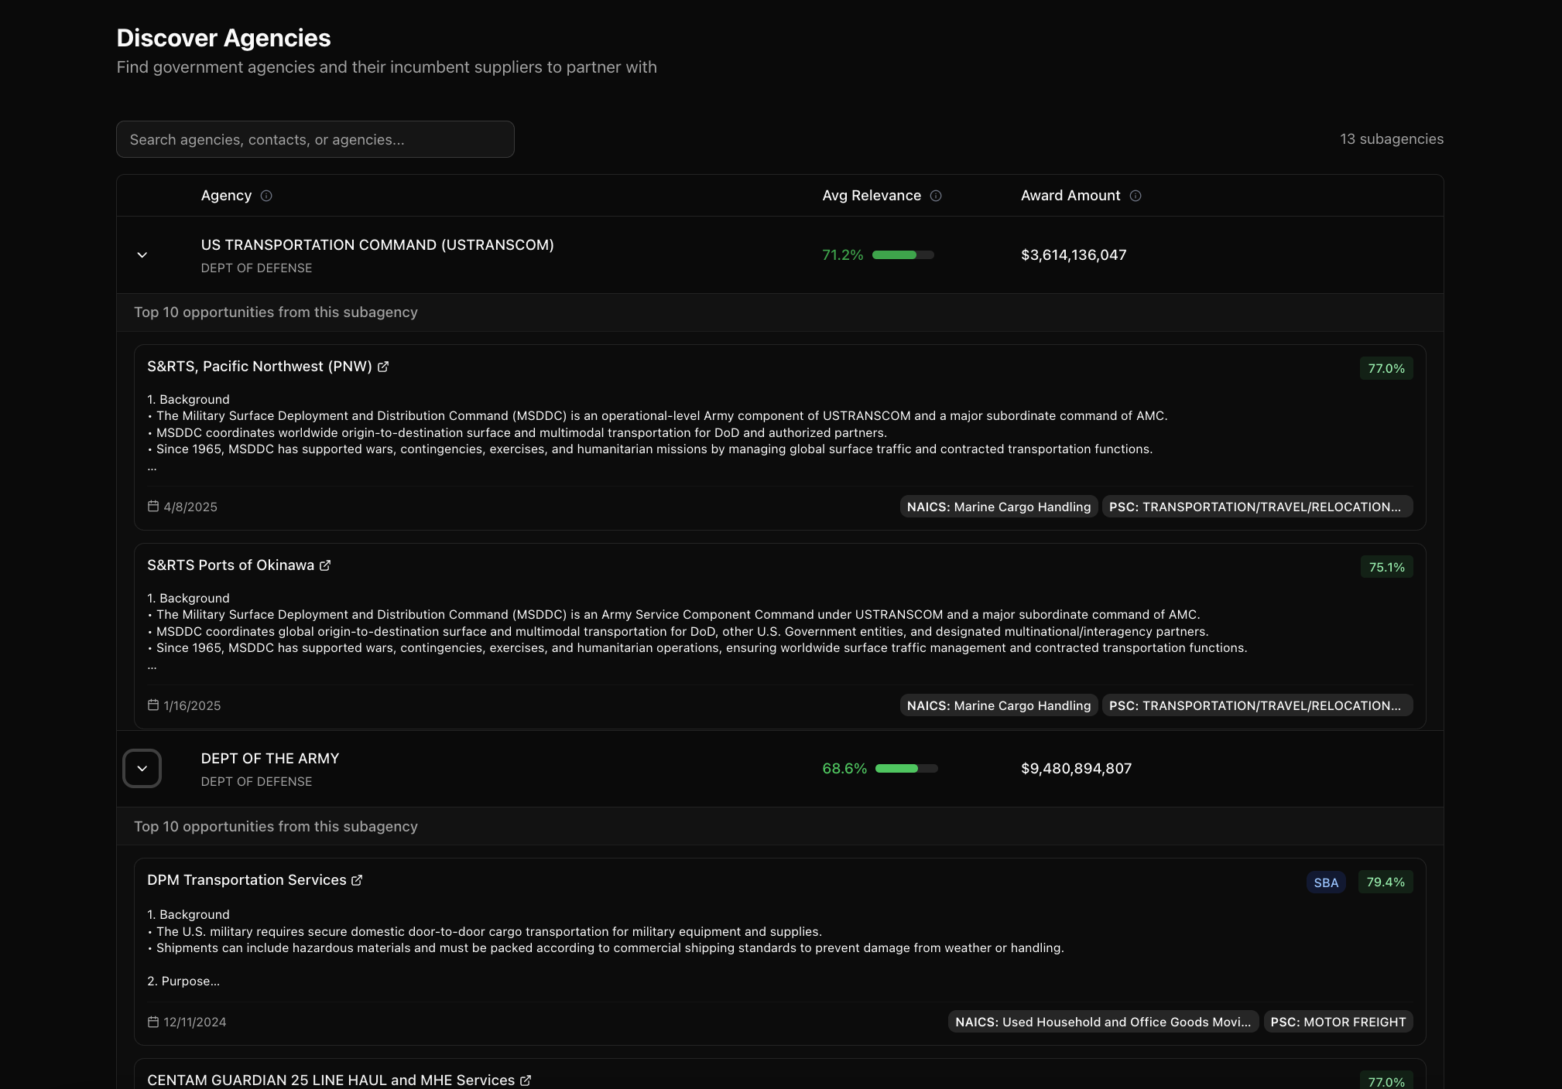Open DPM Transportation Services external link icon

(357, 880)
